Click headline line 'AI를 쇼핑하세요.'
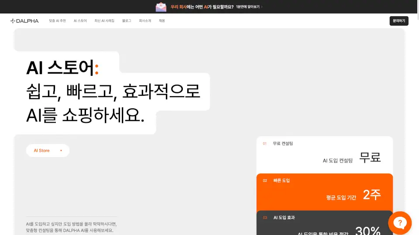Image resolution: width=419 pixels, height=235 pixels. (85, 115)
